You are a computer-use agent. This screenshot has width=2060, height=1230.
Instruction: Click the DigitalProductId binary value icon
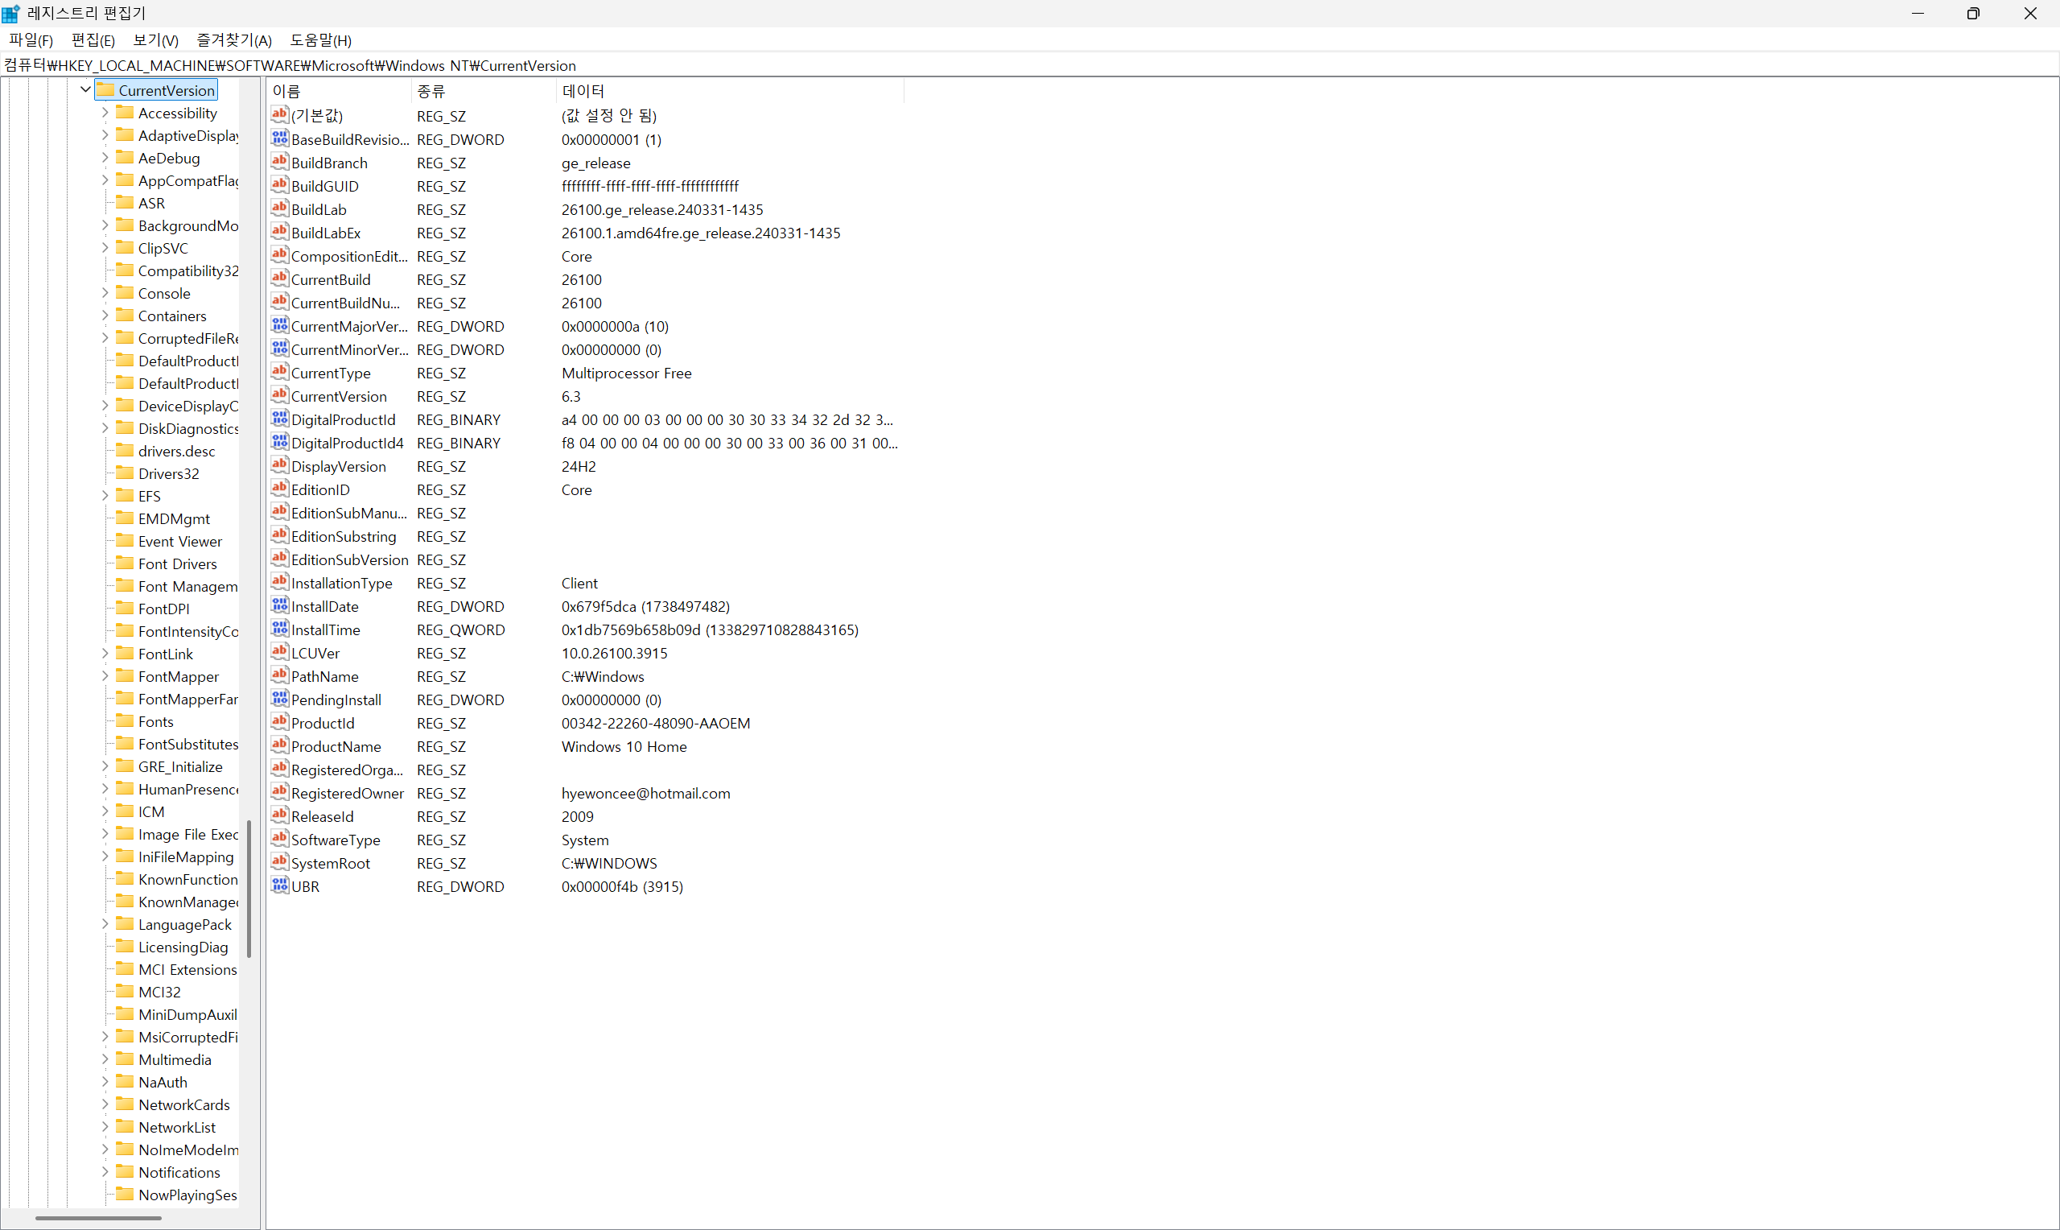(280, 419)
